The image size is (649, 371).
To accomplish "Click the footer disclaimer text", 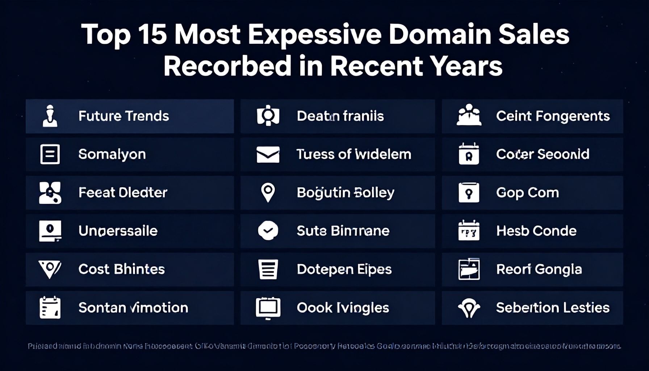I will pyautogui.click(x=324, y=345).
